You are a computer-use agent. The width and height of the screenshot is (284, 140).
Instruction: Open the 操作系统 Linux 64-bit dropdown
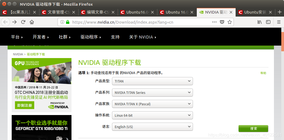coord(152,115)
